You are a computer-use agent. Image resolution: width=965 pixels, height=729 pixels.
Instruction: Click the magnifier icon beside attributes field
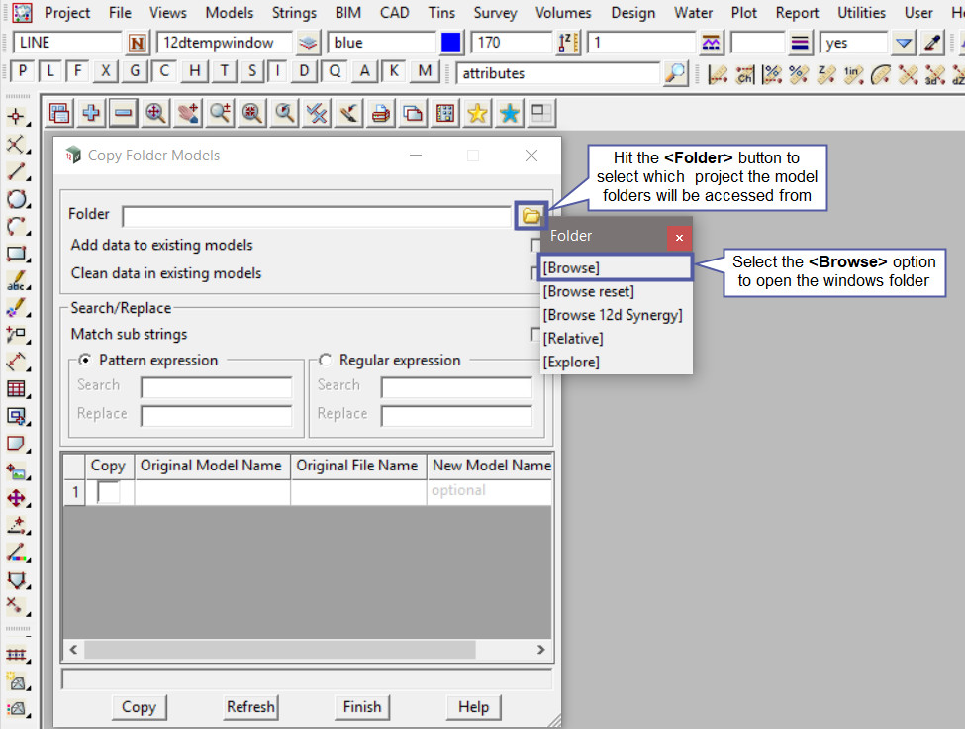[x=674, y=73]
